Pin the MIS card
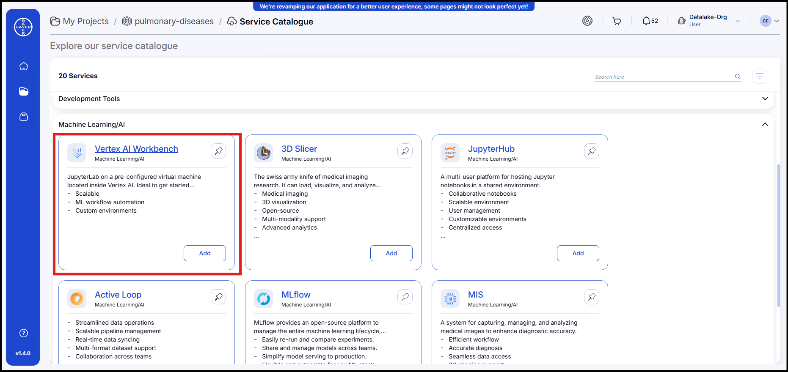This screenshot has width=788, height=372. click(x=592, y=297)
